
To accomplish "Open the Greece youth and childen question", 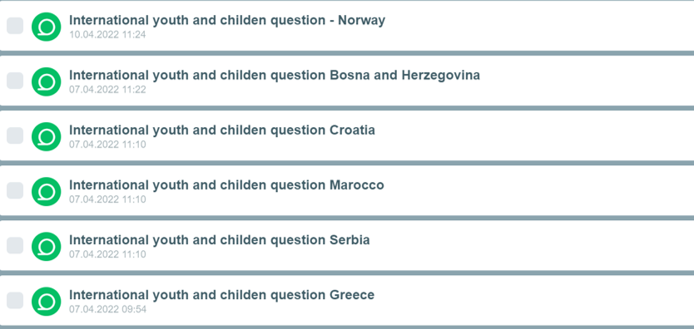I will pos(221,295).
